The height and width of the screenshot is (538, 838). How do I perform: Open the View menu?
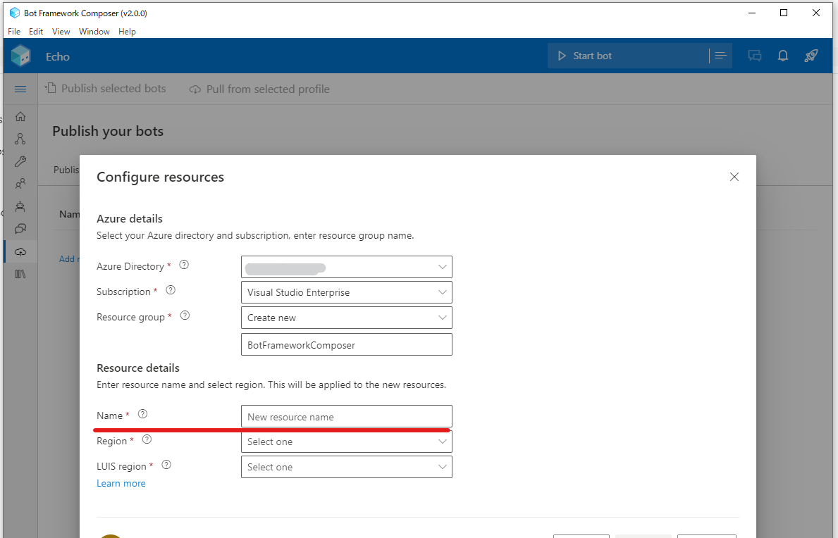click(61, 32)
